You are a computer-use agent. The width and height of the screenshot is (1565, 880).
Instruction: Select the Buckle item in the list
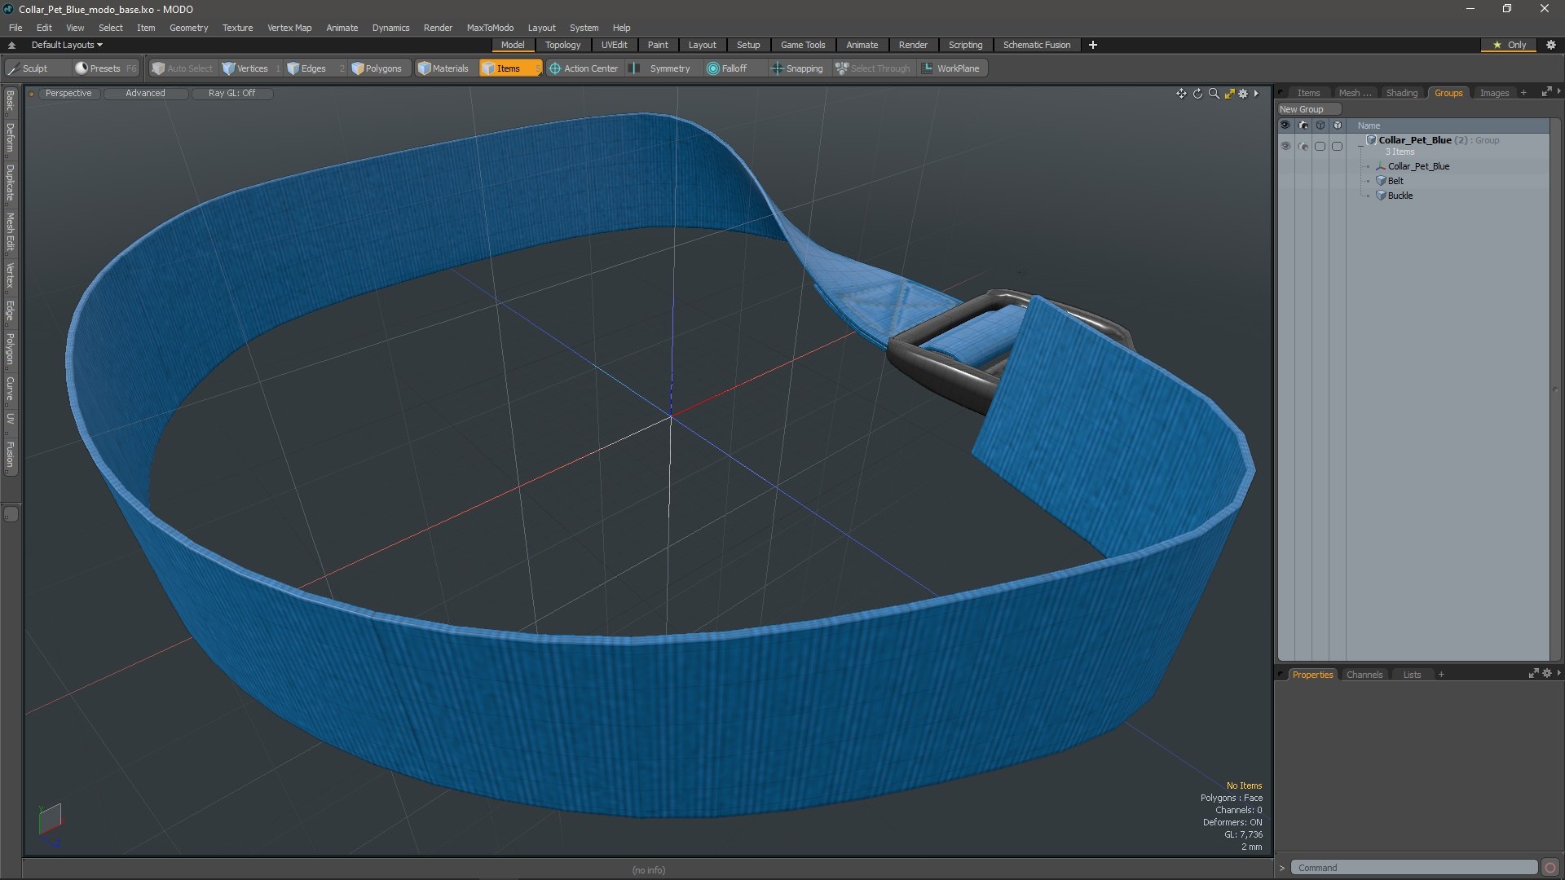pos(1400,196)
